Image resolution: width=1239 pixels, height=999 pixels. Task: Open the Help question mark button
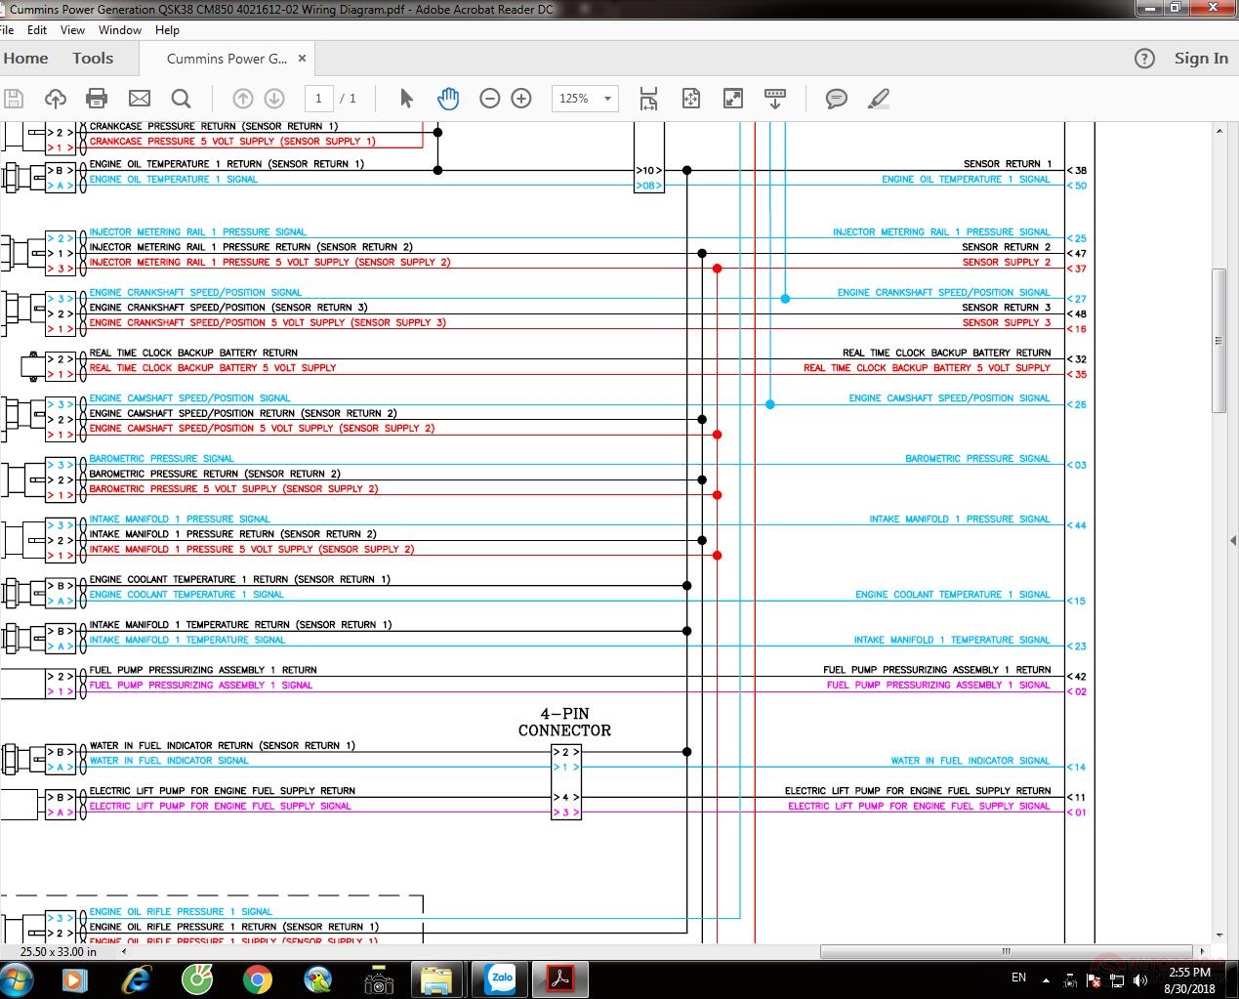[x=1144, y=59]
